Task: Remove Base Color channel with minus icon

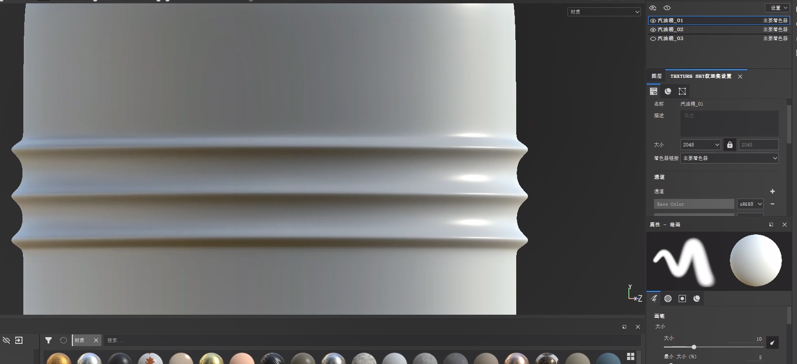Action: [772, 204]
